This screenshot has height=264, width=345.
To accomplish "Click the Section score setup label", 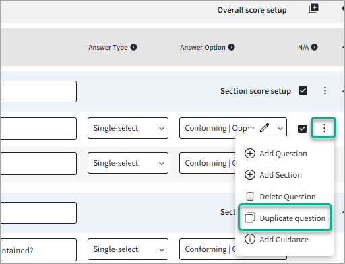I will point(255,91).
